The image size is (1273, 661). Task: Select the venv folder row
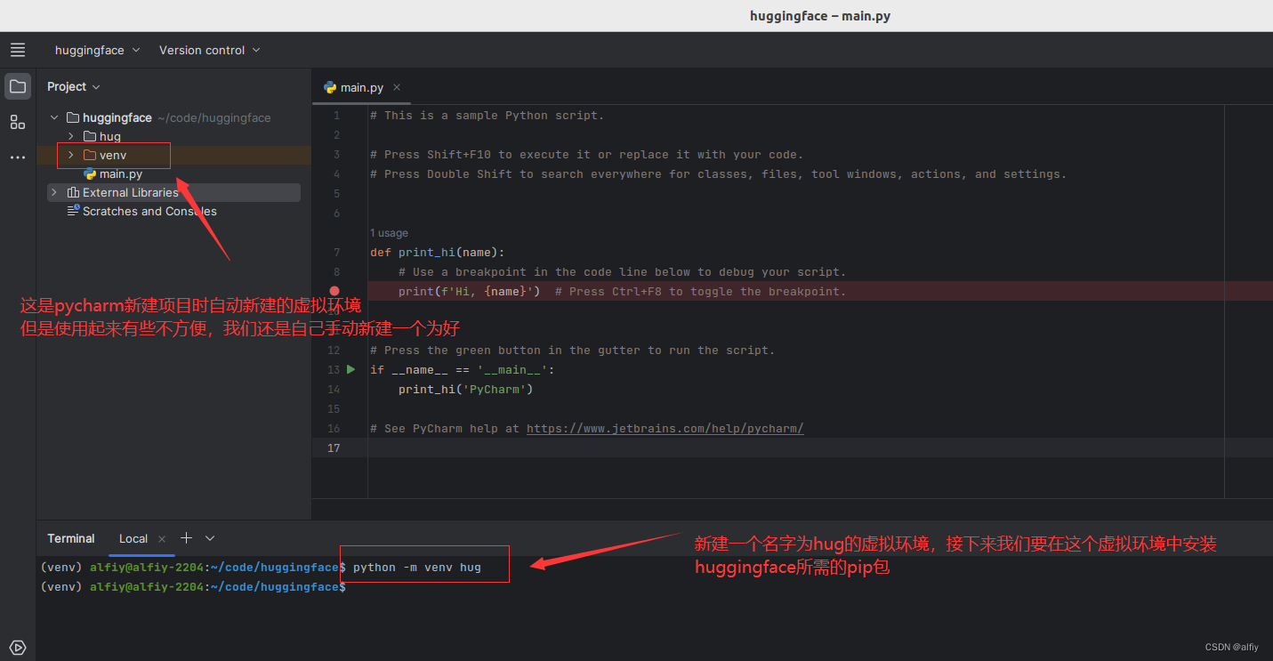(173, 155)
